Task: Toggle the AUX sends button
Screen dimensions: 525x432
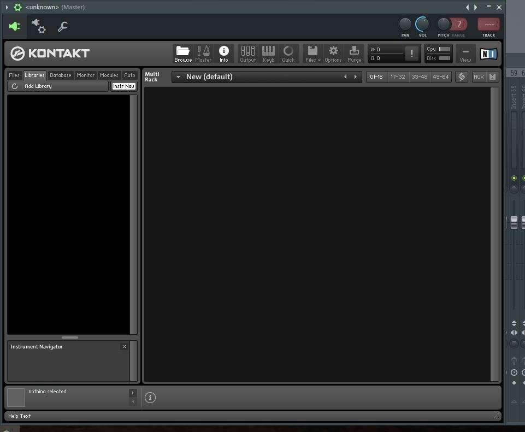Action: click(x=479, y=76)
